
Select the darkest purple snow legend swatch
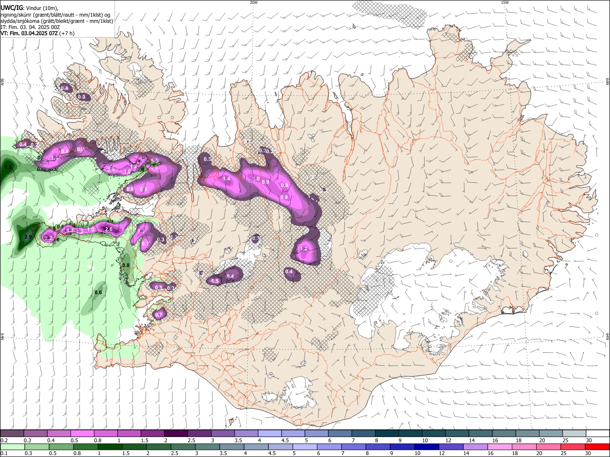(175, 433)
